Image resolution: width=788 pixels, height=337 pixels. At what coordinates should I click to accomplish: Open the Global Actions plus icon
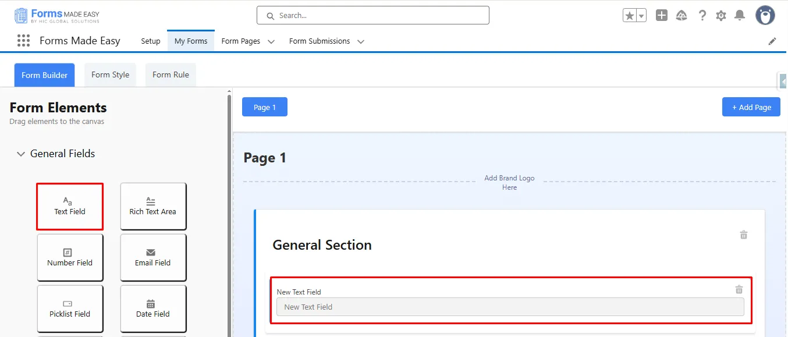click(661, 16)
